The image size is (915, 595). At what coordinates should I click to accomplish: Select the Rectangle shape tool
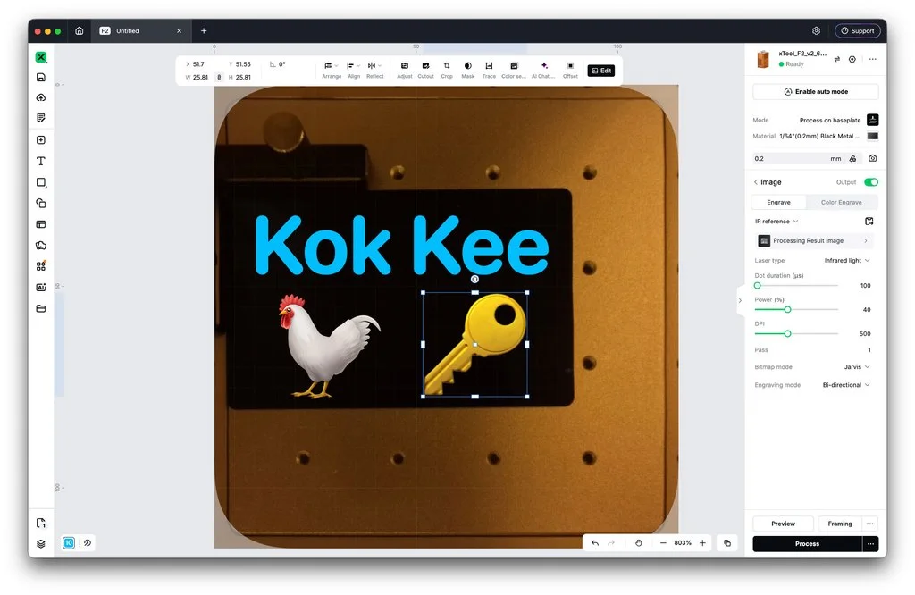(41, 182)
